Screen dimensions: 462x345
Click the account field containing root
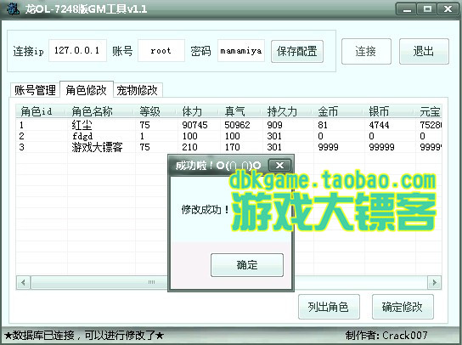click(161, 50)
